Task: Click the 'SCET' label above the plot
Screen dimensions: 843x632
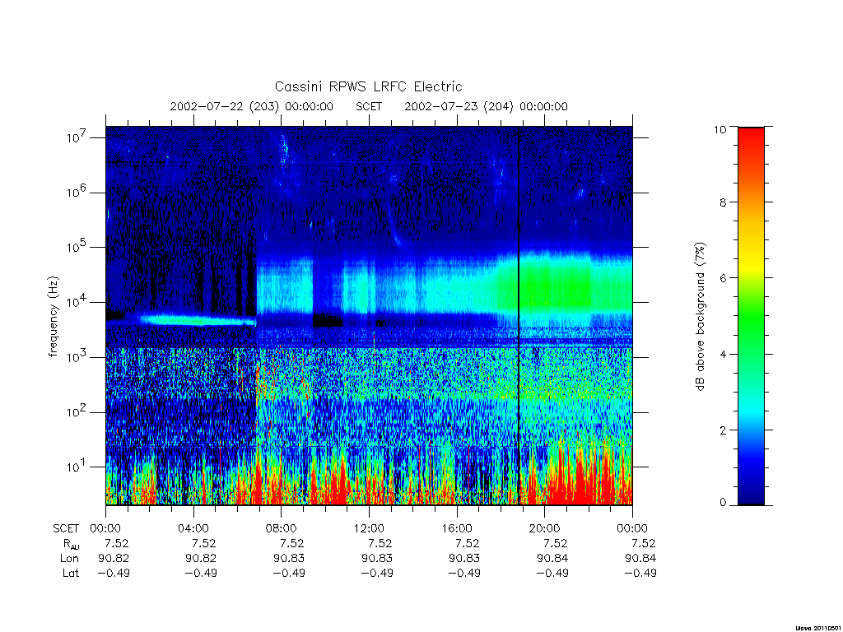Action: tap(369, 106)
